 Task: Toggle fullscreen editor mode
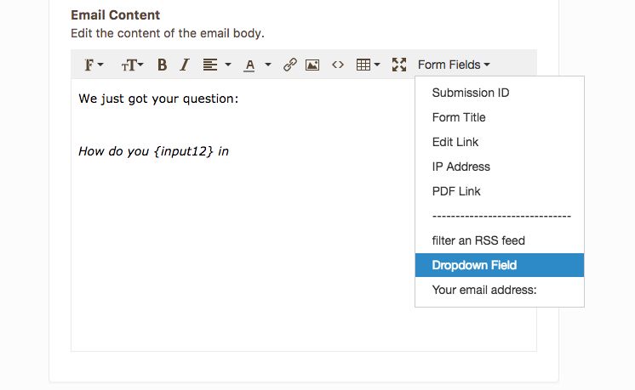398,65
